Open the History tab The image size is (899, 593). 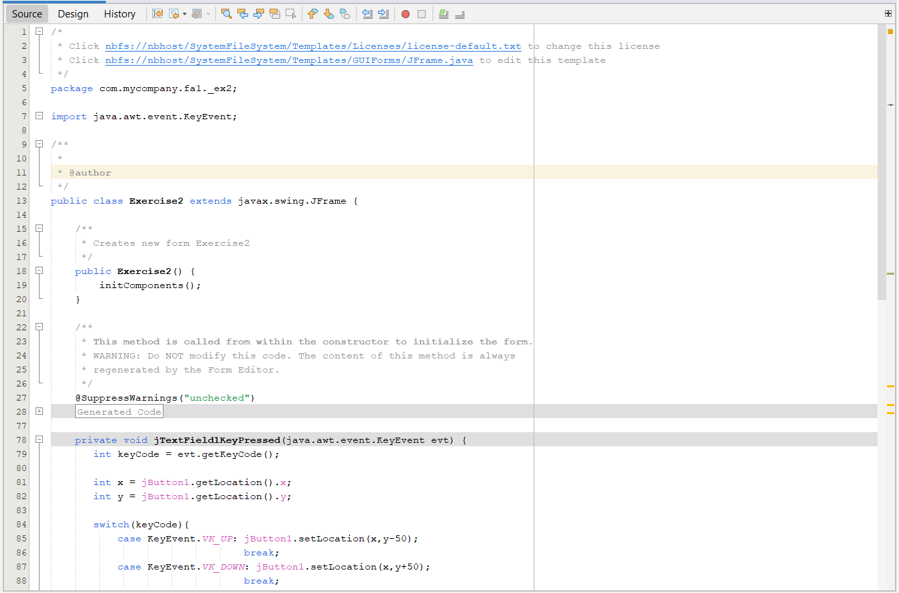[x=119, y=13]
